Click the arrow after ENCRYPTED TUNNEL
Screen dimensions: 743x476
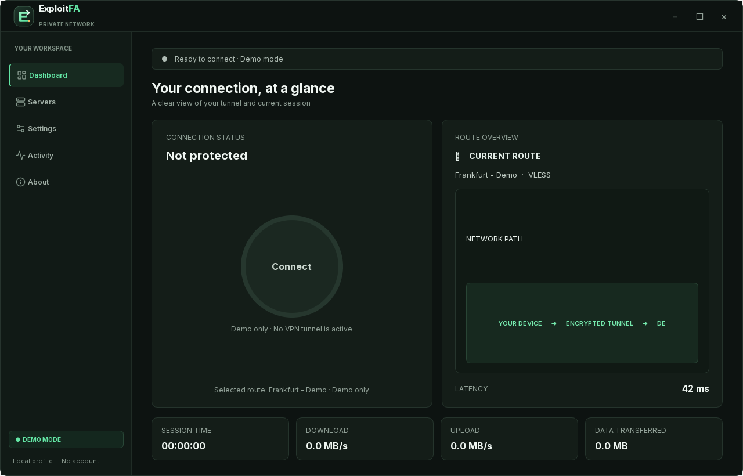(645, 323)
